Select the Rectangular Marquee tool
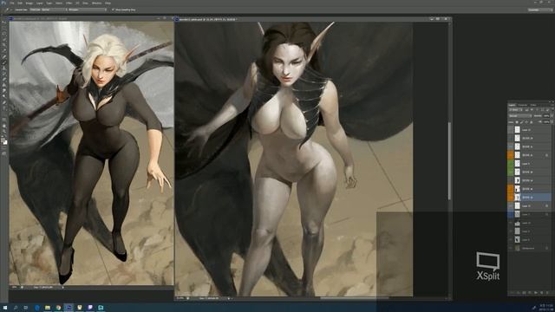 [4, 27]
